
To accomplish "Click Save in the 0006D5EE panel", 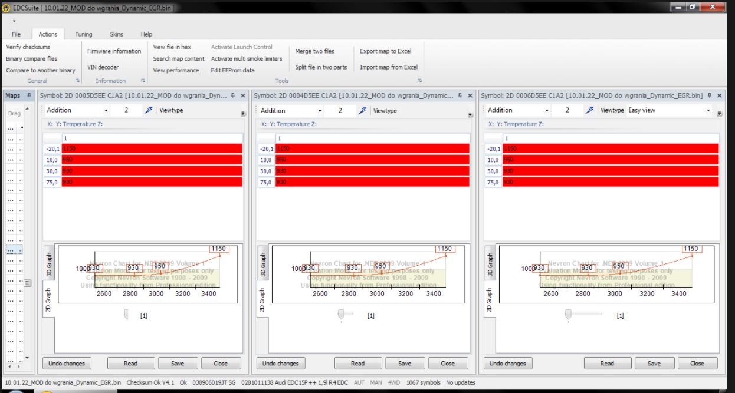I will click(x=654, y=363).
